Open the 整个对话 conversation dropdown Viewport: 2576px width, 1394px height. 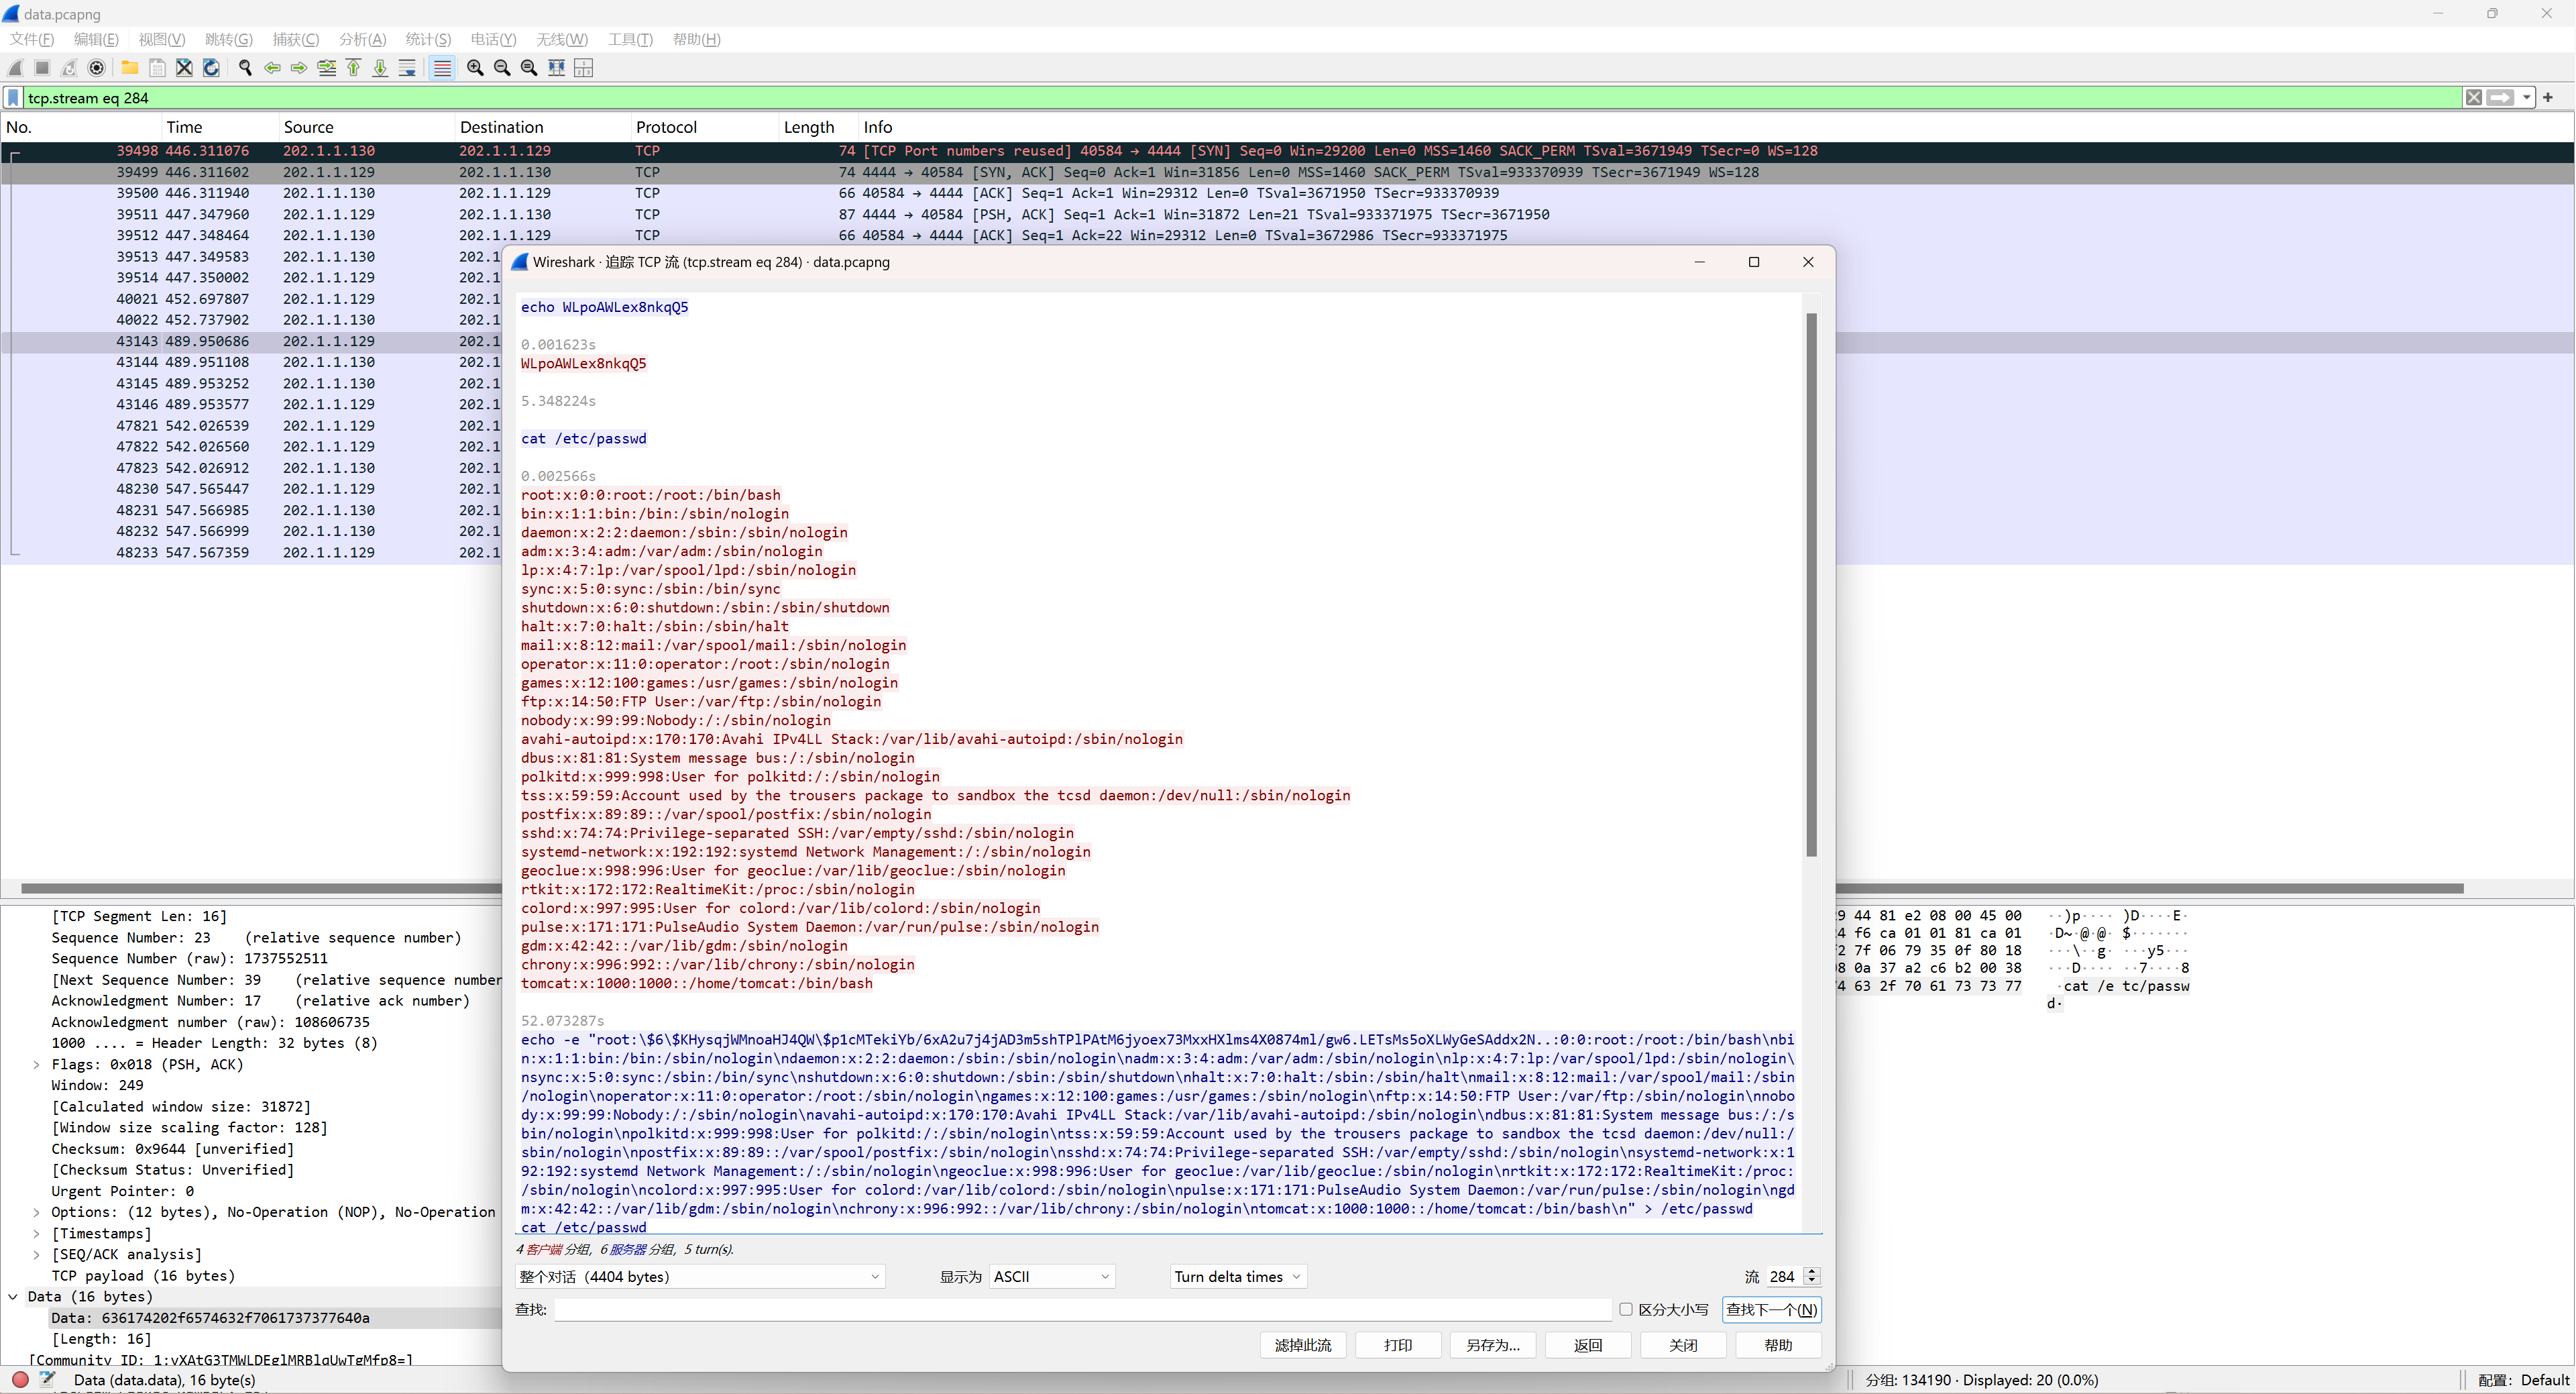coord(699,1276)
